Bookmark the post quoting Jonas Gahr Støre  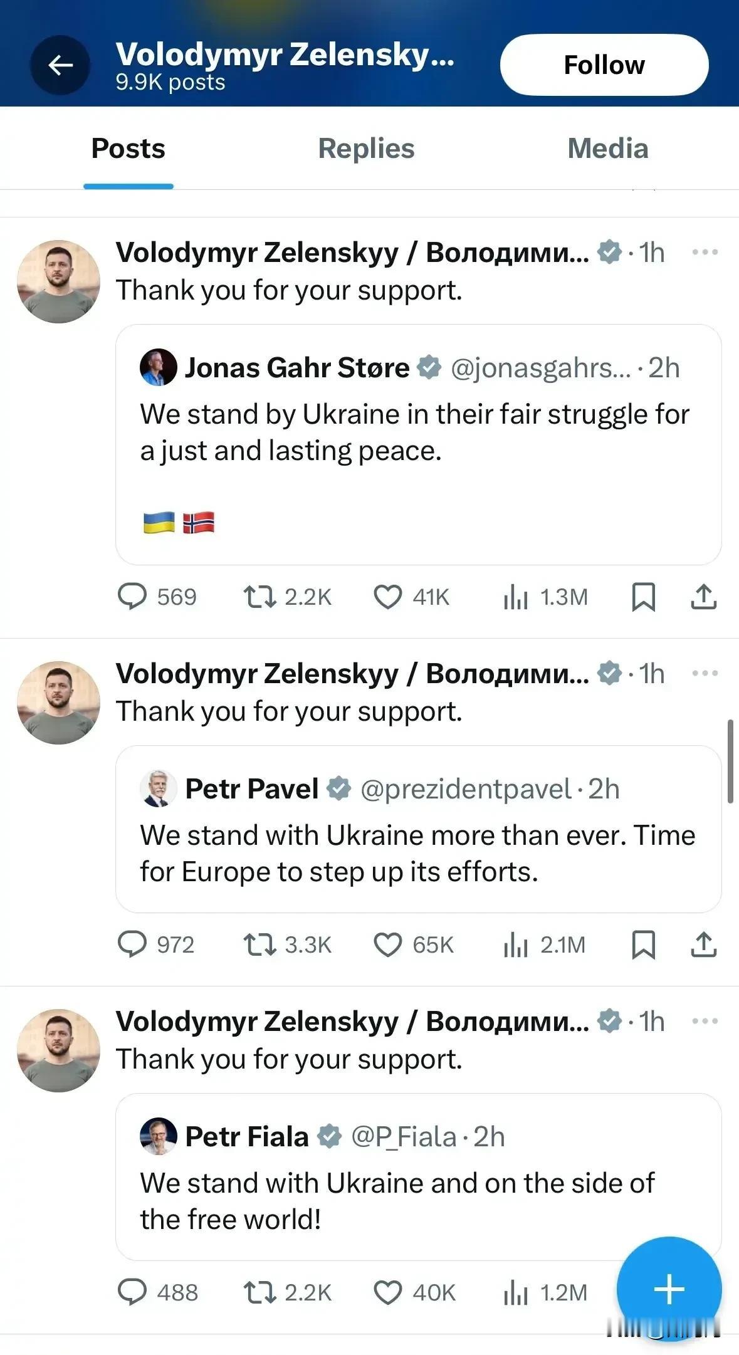643,597
